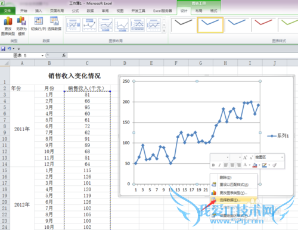
Task: Switch to the 开发工具 tab
Action: (x=138, y=11)
